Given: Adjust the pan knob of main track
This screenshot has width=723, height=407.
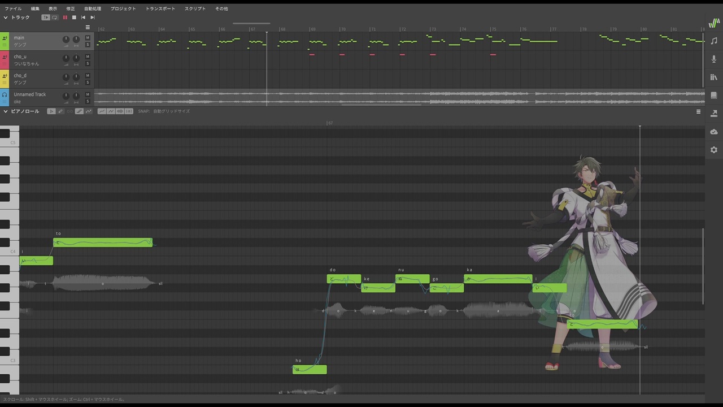Looking at the screenshot, I should coord(76,40).
